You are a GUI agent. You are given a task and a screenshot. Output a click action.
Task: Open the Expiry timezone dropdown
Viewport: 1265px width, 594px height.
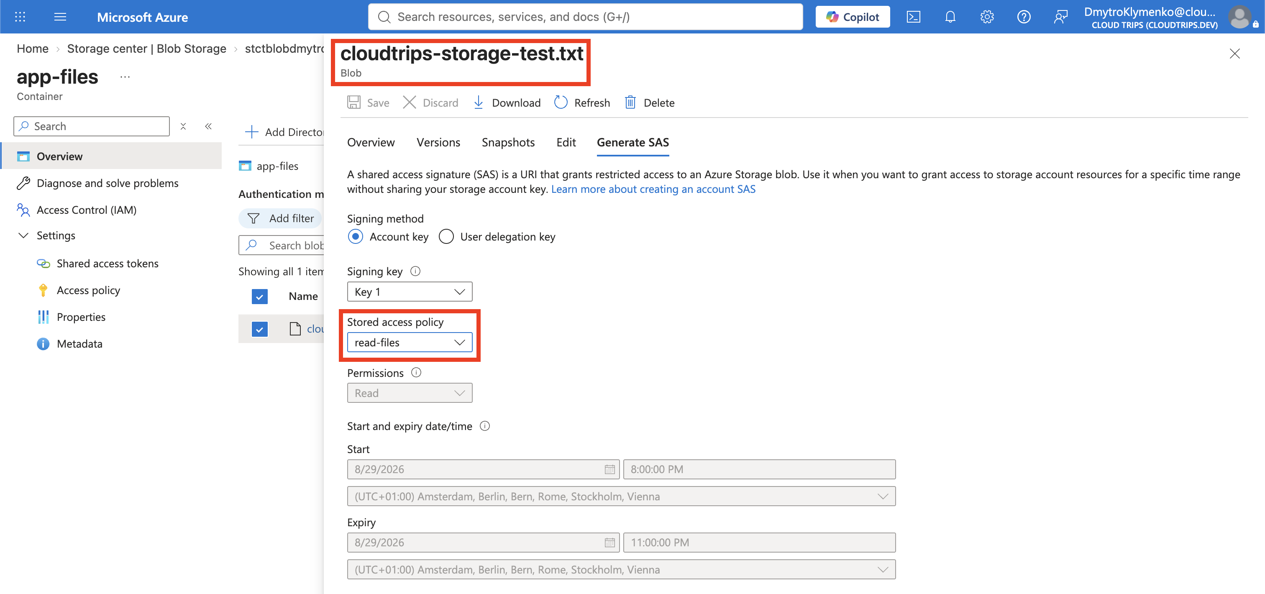621,569
